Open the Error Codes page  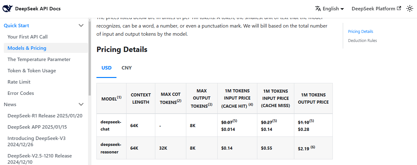tap(21, 93)
